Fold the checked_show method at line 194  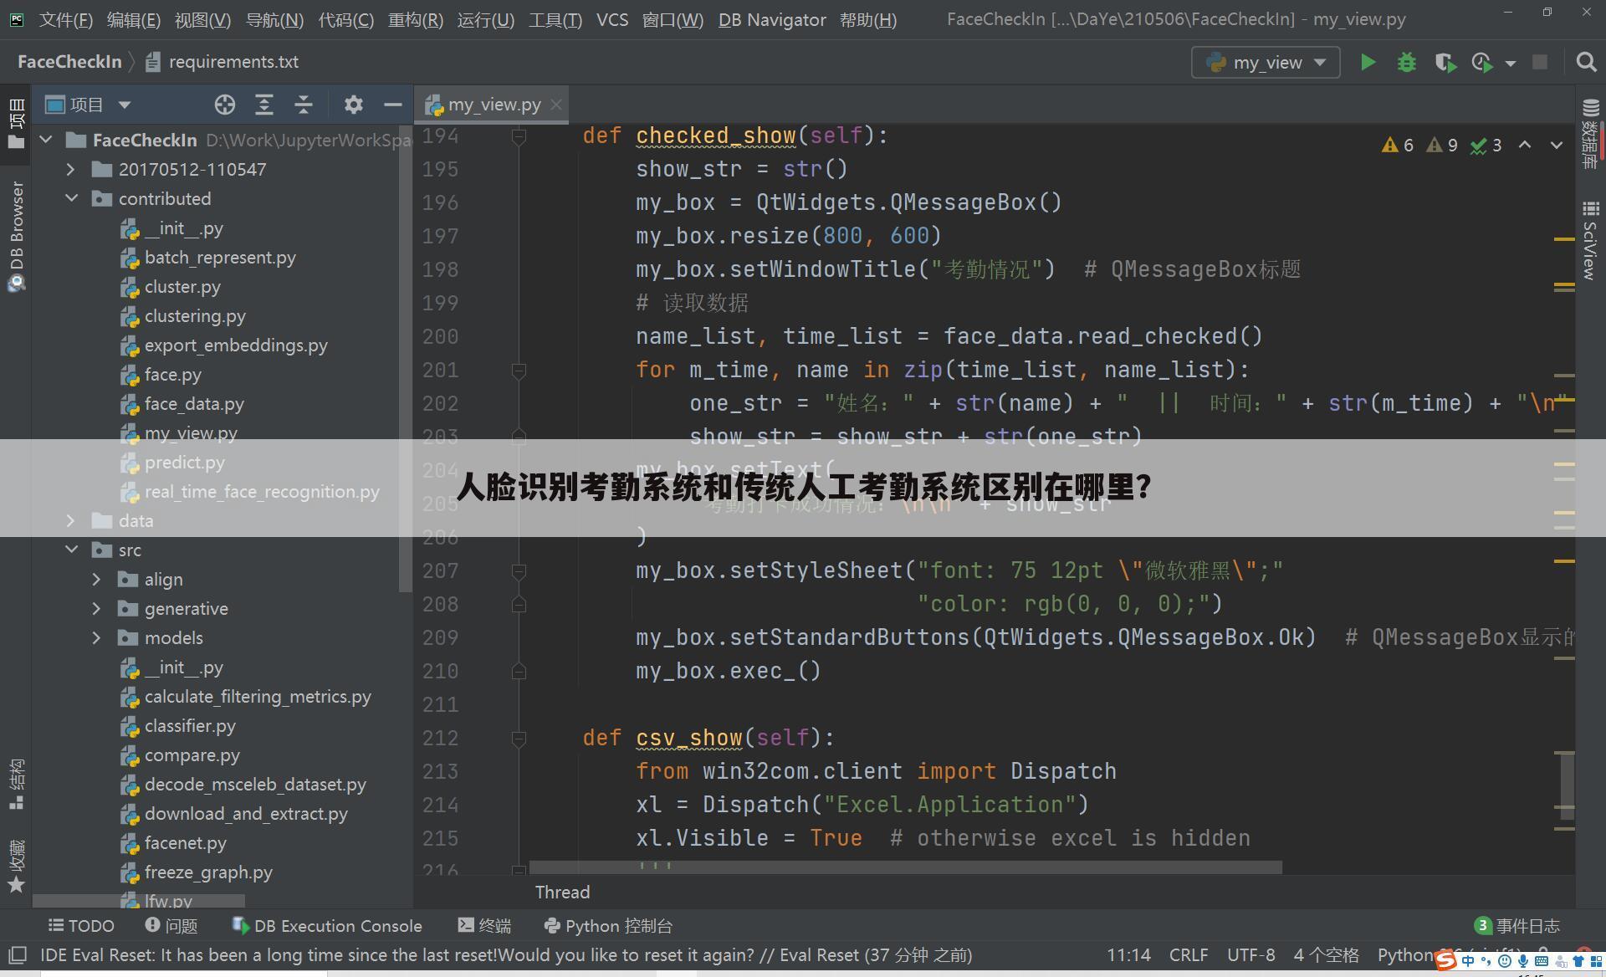[519, 136]
